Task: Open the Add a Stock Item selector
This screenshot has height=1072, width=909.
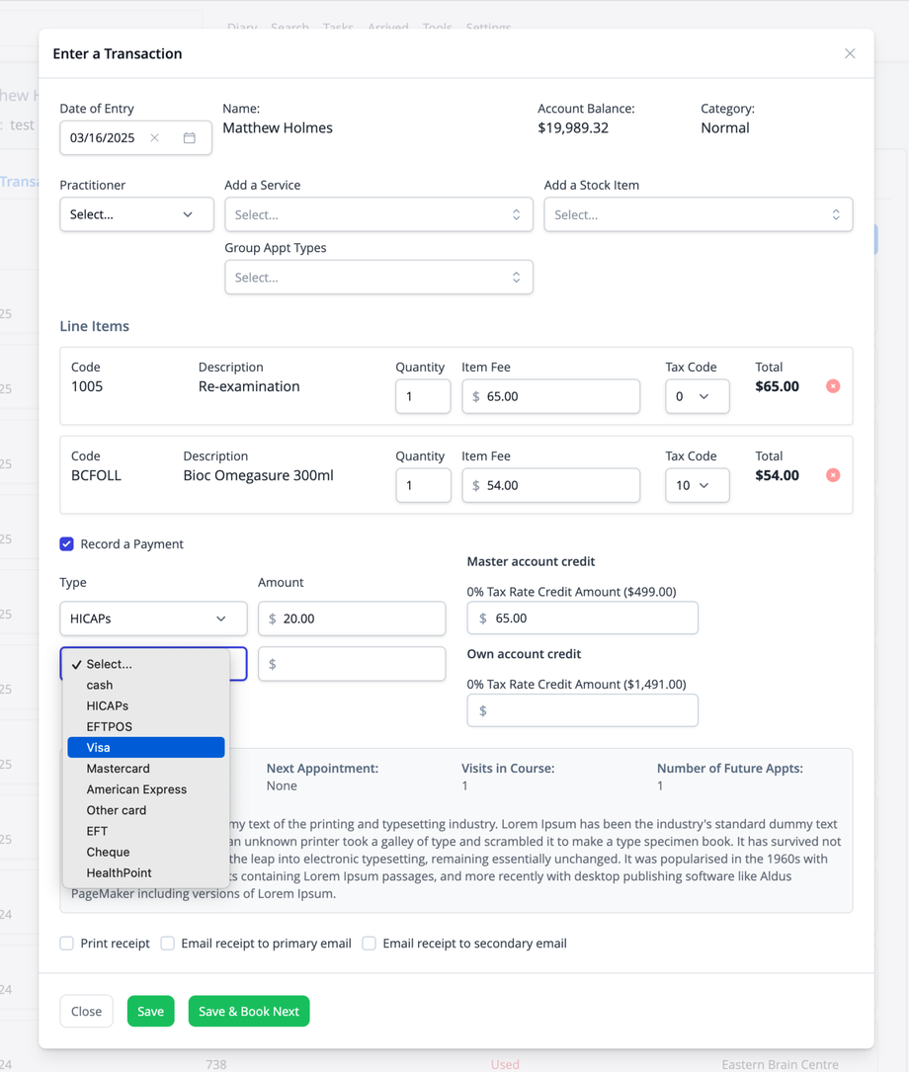Action: point(698,214)
